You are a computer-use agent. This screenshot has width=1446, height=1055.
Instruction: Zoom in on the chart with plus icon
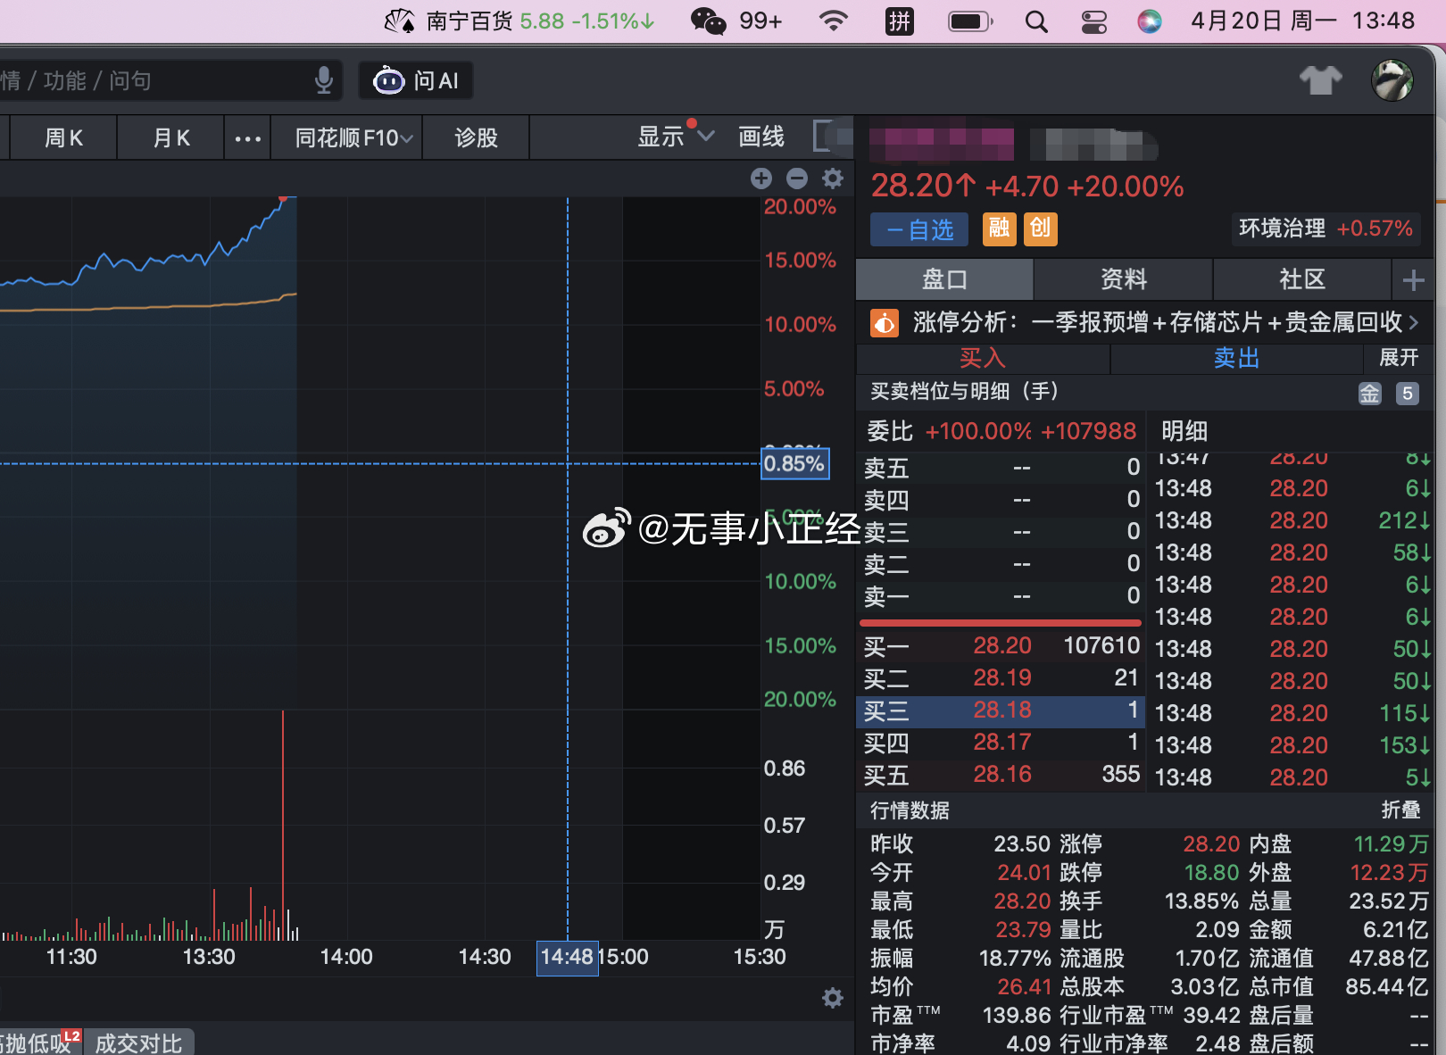point(760,179)
